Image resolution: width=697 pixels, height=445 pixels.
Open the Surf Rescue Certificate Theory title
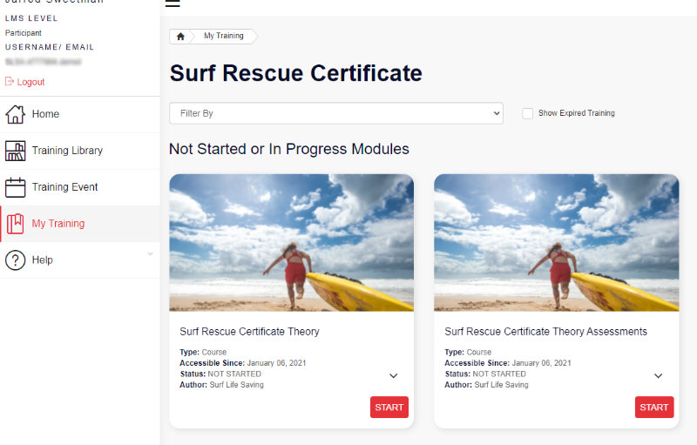tap(249, 332)
